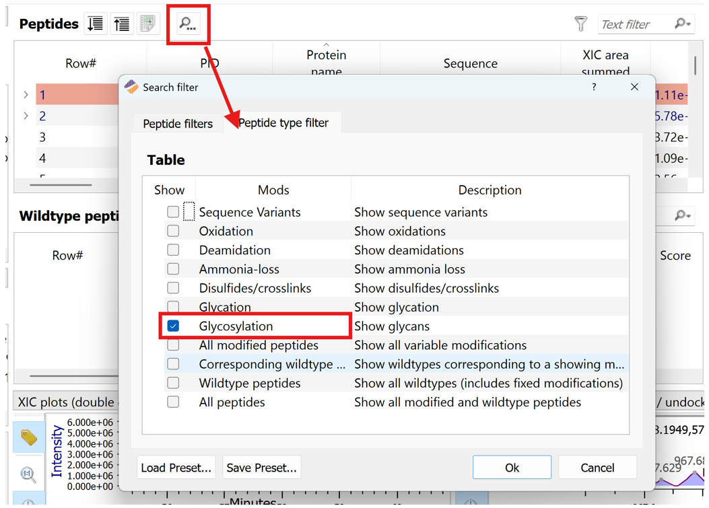Click the Load Preset button
Viewport: 709px width, 508px height.
176,468
